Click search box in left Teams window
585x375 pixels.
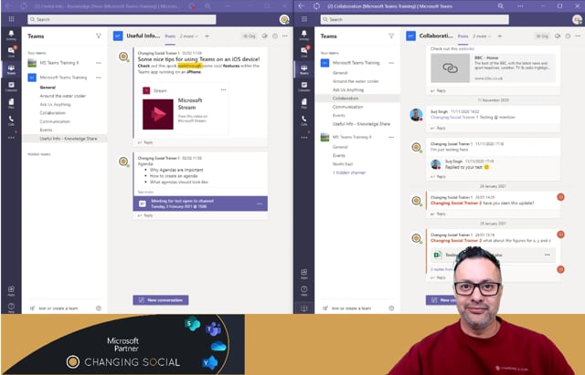pyautogui.click(x=122, y=19)
